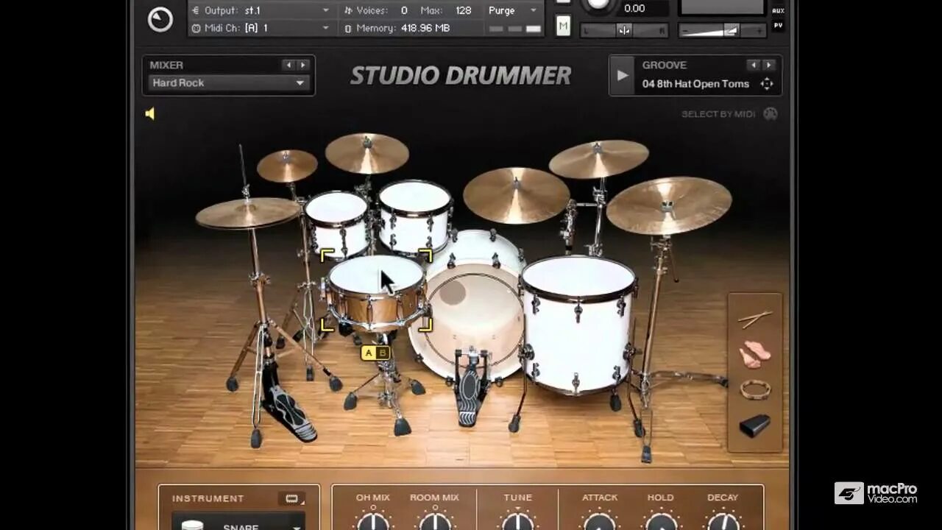Click the Max voices value 128
Image resolution: width=942 pixels, height=530 pixels.
(463, 10)
